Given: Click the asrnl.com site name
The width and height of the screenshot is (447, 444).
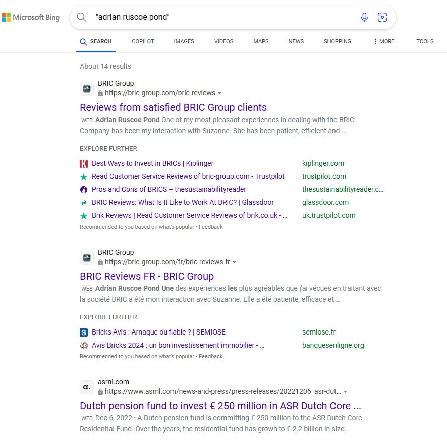Looking at the screenshot, I should (x=113, y=382).
